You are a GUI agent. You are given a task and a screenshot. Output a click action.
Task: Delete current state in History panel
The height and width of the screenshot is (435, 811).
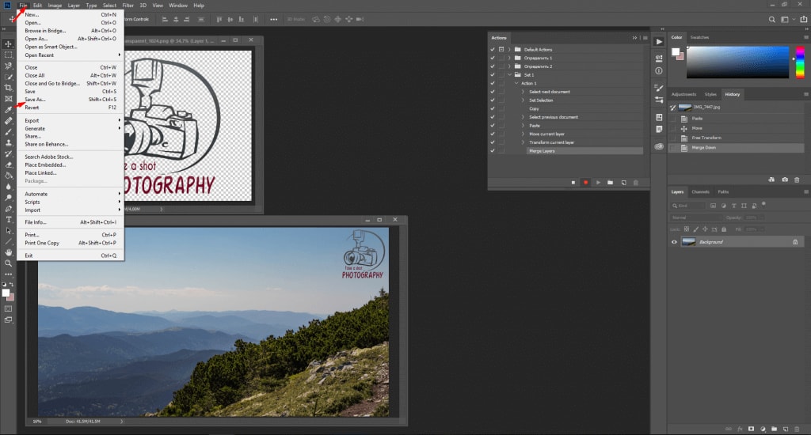point(797,180)
